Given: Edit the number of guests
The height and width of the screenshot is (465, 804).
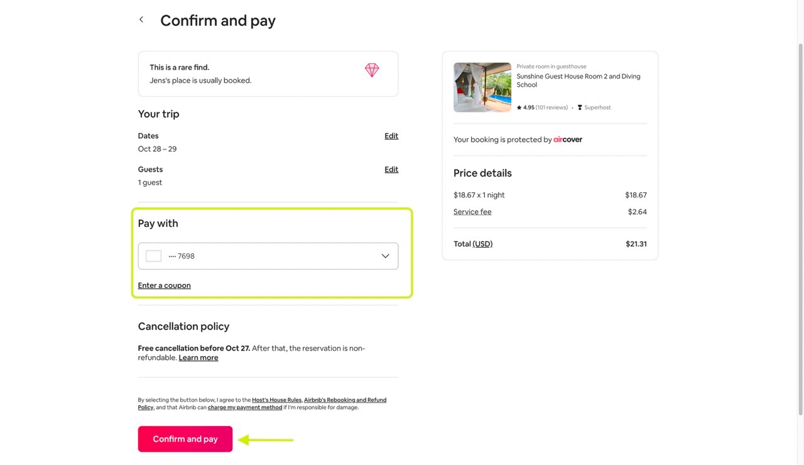Looking at the screenshot, I should pyautogui.click(x=391, y=170).
